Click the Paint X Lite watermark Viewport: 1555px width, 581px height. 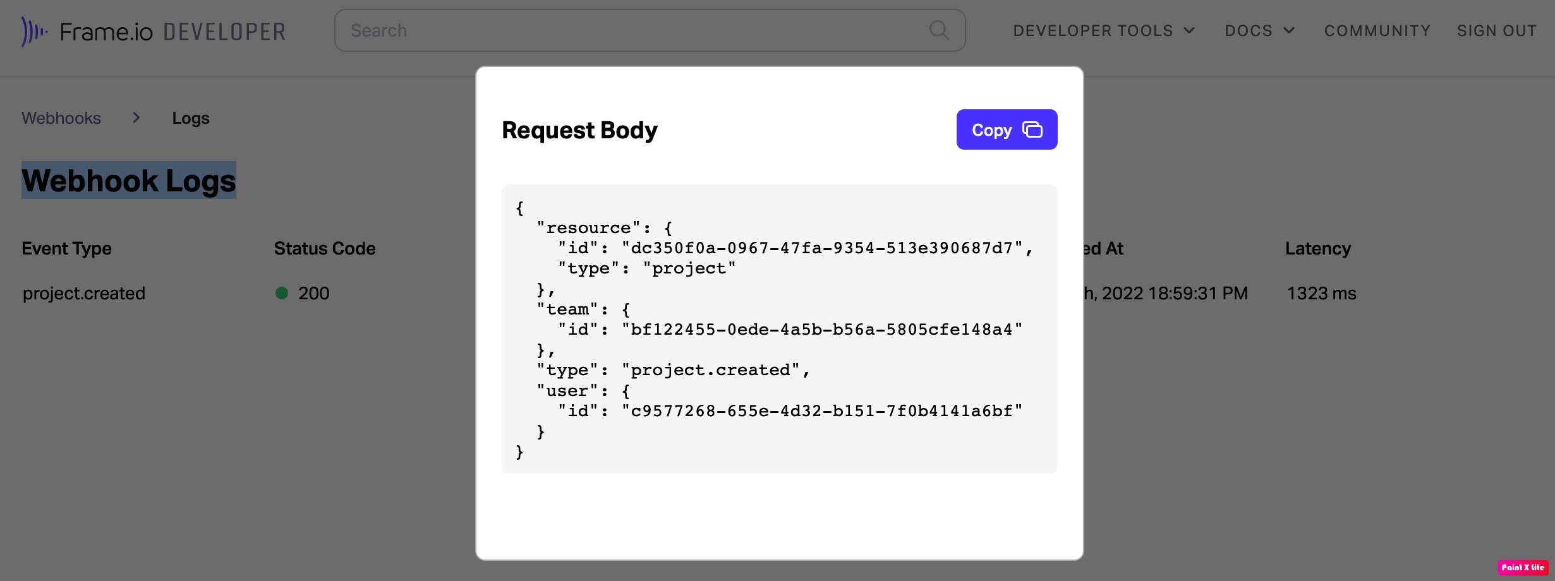coord(1520,567)
